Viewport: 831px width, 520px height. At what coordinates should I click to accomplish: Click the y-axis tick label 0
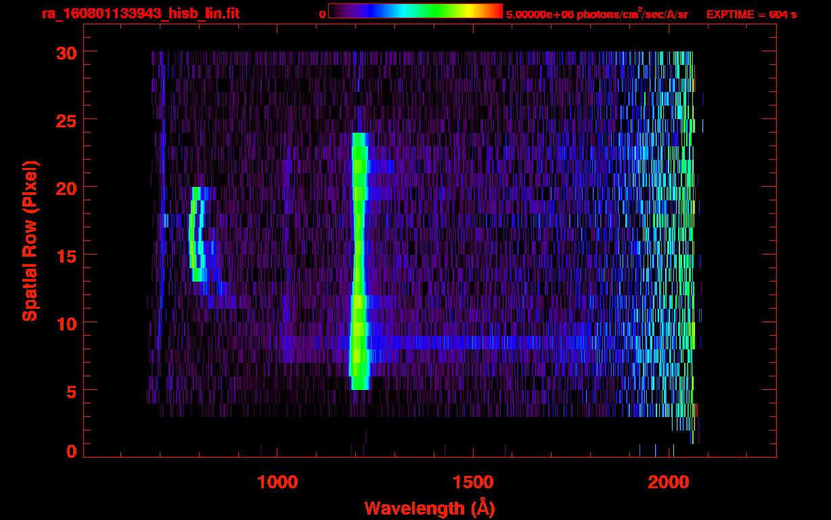(72, 451)
